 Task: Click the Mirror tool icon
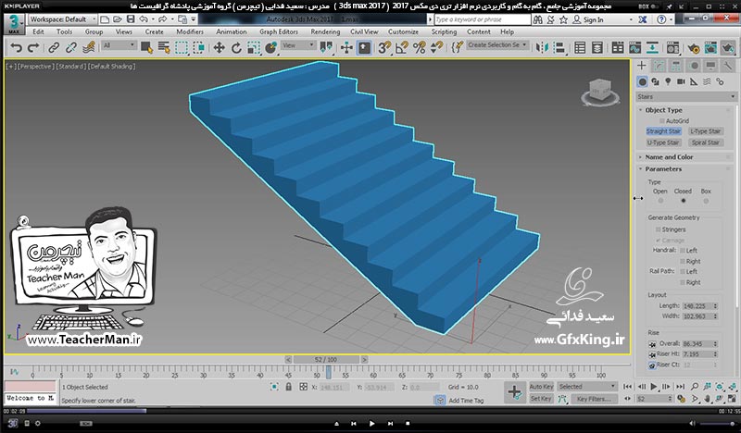point(542,48)
